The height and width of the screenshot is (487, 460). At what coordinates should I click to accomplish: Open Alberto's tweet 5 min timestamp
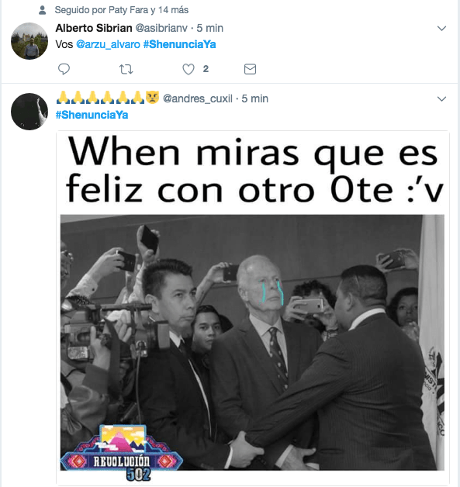click(210, 28)
